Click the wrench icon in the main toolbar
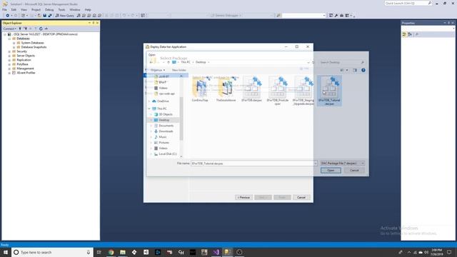 336,16
